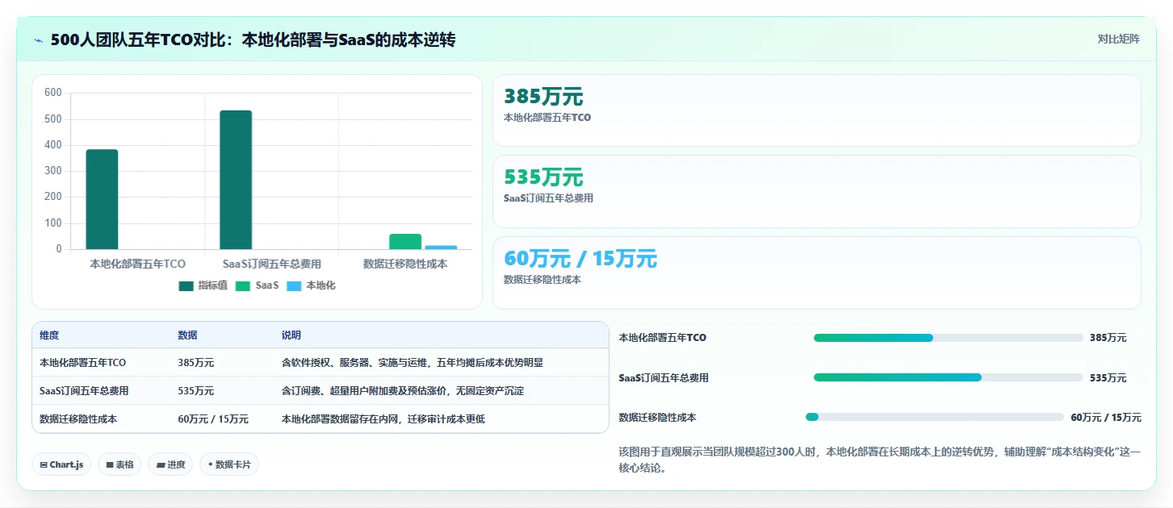Image resolution: width=1173 pixels, height=508 pixels.
Task: Click description 本地化部署数据留存在内网
Action: [x=383, y=419]
